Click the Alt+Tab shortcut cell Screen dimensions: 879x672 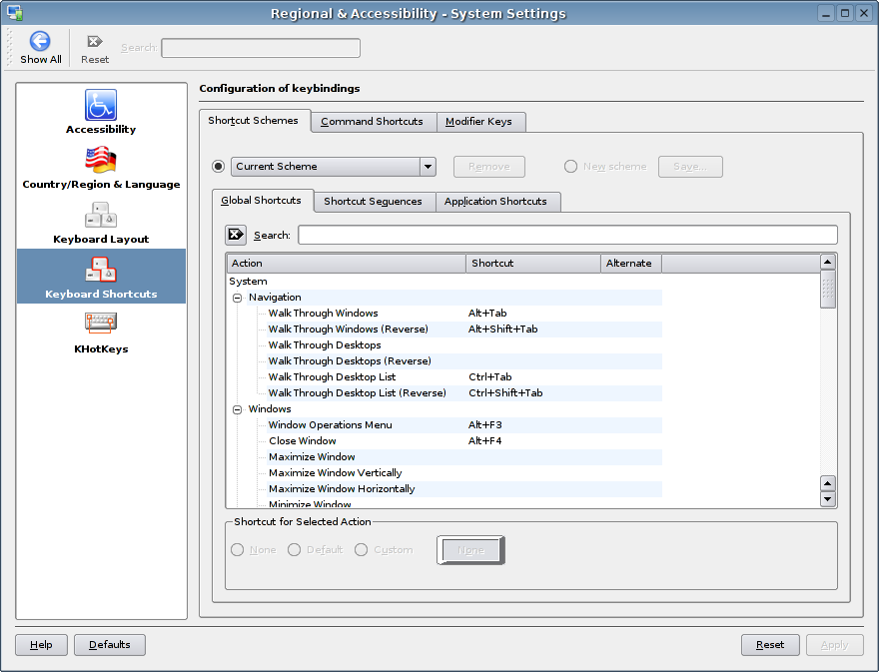[487, 314]
